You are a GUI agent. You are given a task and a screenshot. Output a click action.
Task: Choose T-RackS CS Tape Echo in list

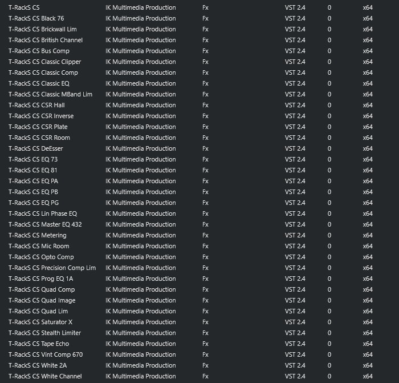(39, 344)
